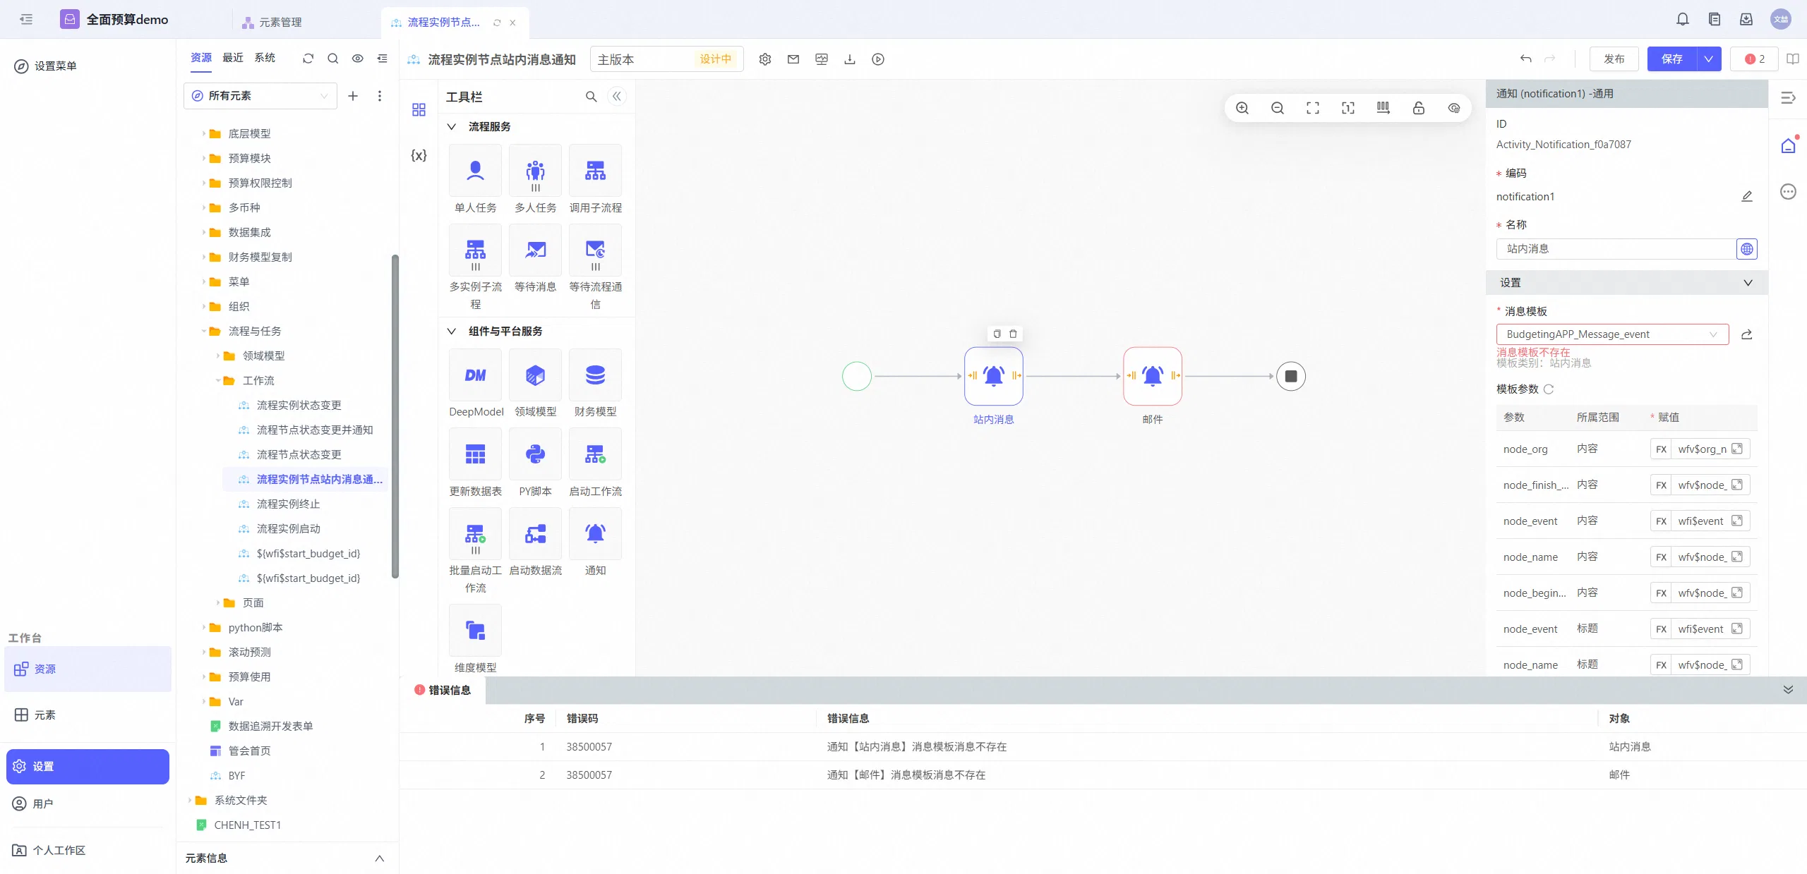Edit the notification1 code field
Viewport: 1807px width, 874px height.
(x=1746, y=197)
